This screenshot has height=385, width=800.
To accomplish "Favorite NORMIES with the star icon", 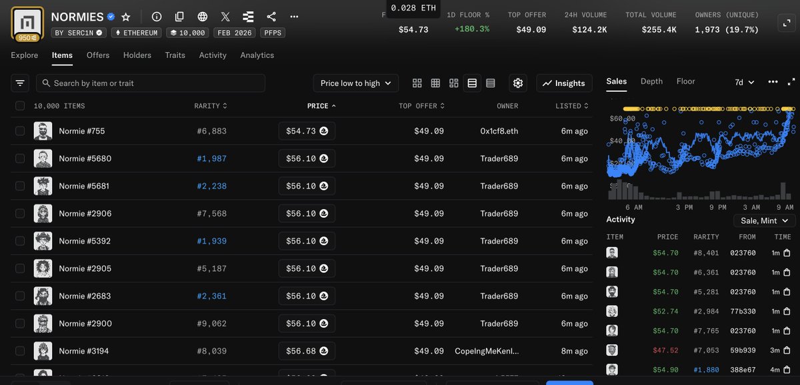I will tap(125, 17).
